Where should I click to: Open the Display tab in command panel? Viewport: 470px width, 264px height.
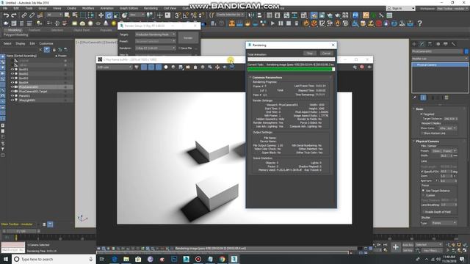[446, 44]
